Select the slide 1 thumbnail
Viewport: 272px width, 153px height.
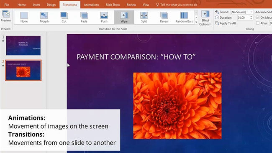coord(23,46)
